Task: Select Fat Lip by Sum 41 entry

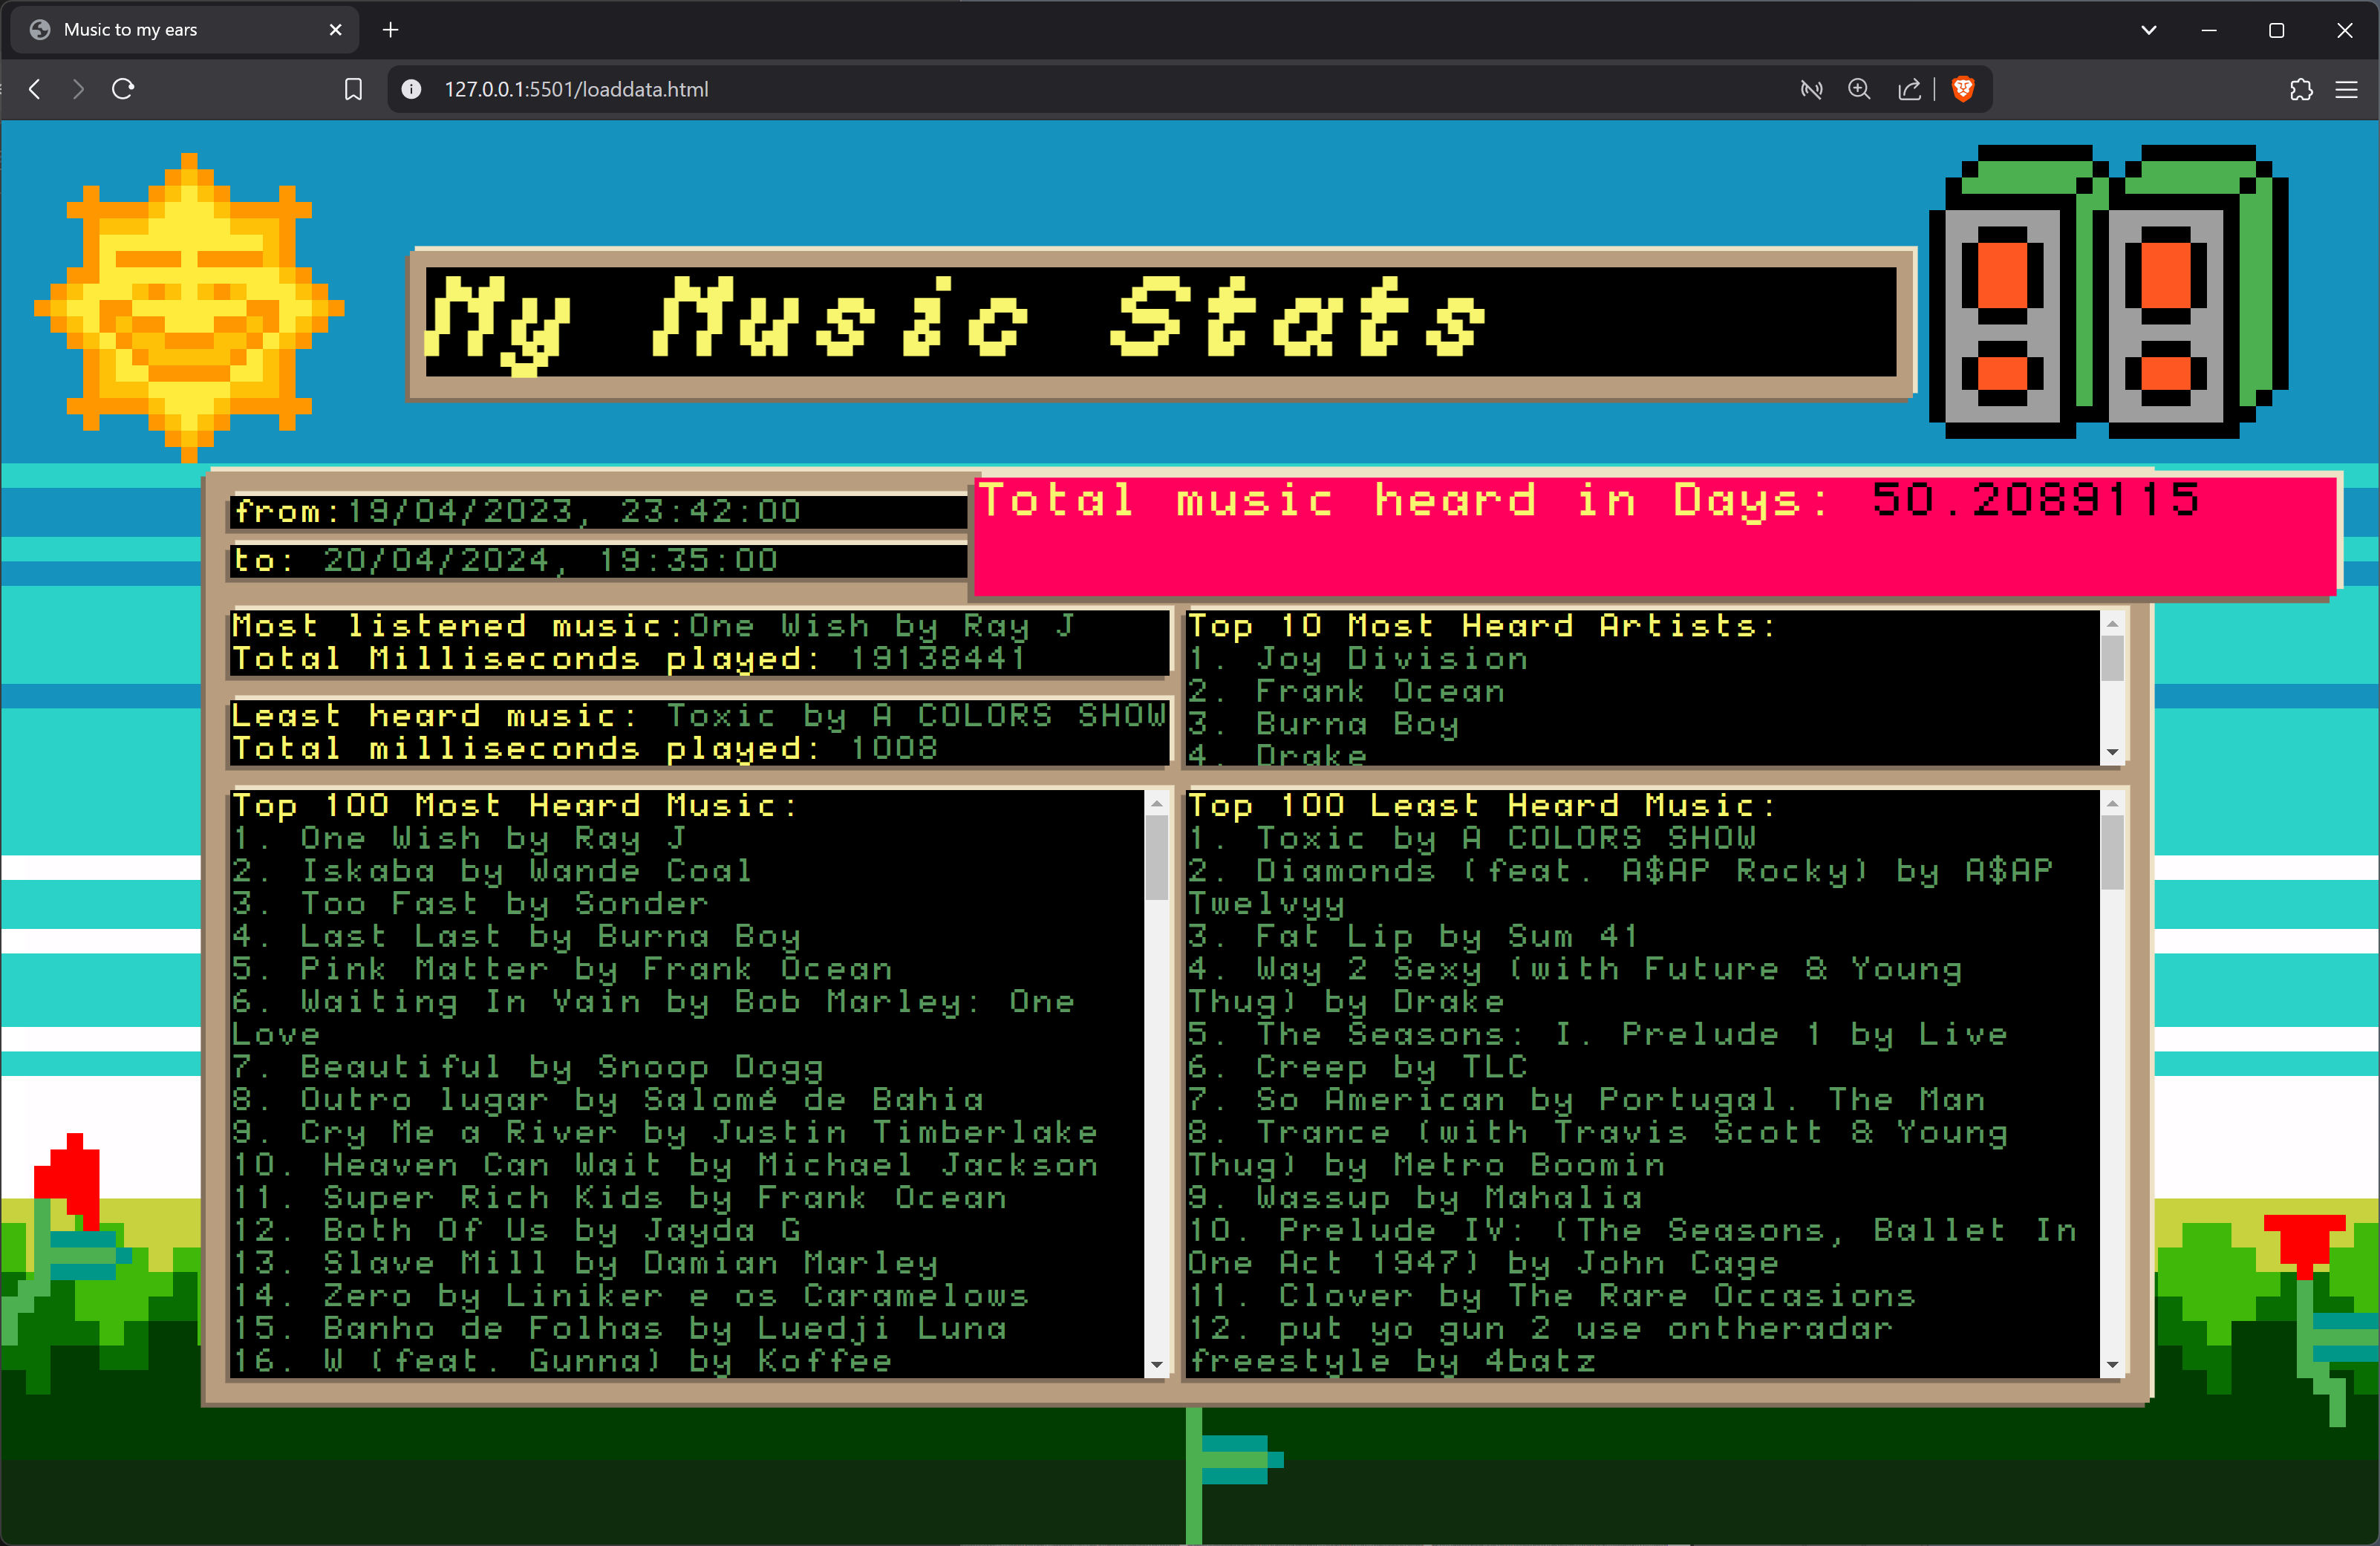Action: [x=1413, y=937]
